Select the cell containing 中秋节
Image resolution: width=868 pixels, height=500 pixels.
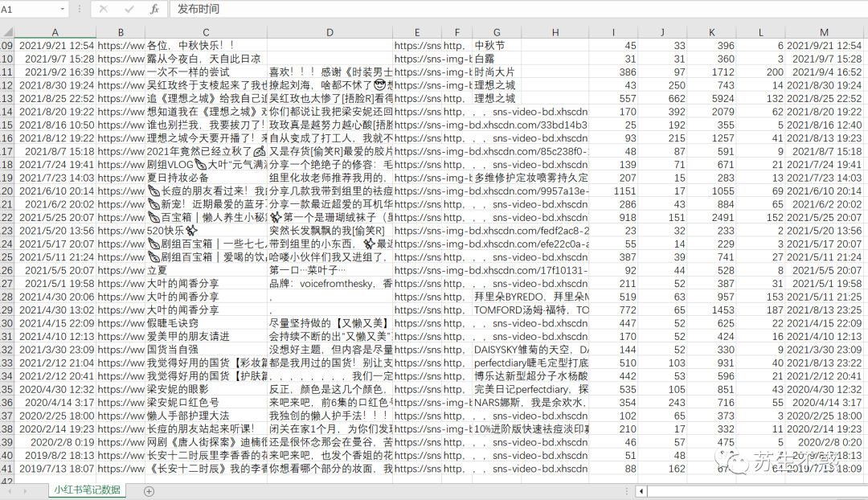497,45
